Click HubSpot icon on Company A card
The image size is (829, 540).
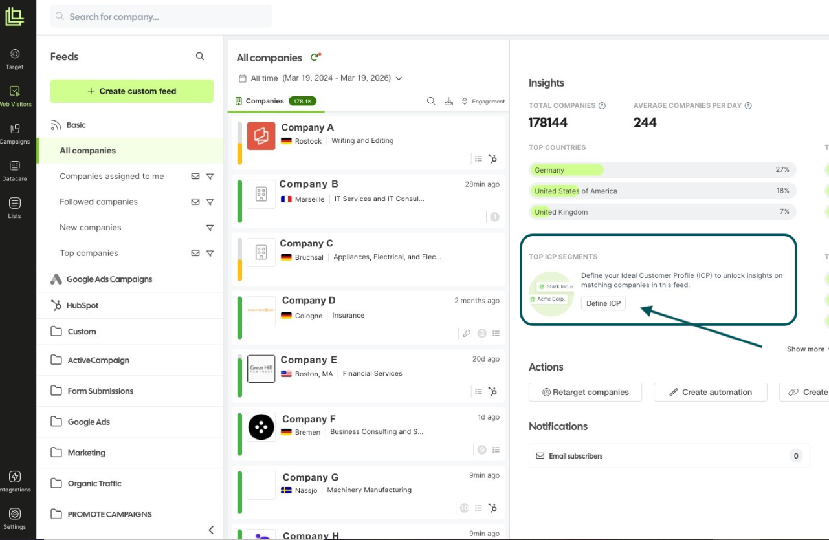492,158
